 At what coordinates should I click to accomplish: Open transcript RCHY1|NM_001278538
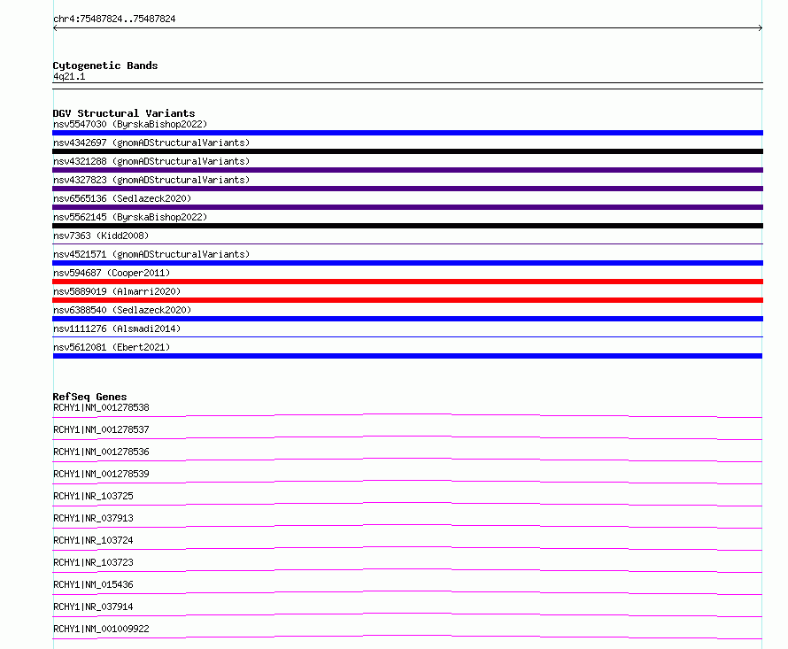[101, 407]
